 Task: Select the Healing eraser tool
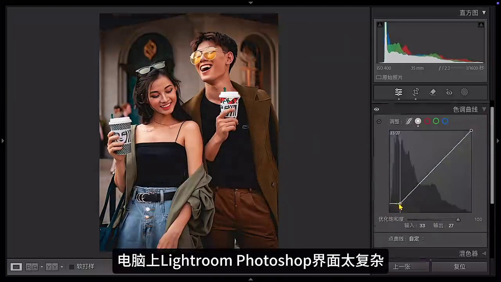pyautogui.click(x=433, y=92)
